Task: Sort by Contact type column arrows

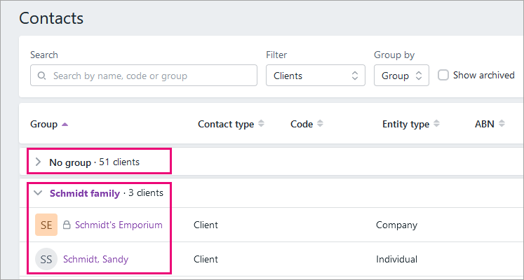Action: click(262, 124)
